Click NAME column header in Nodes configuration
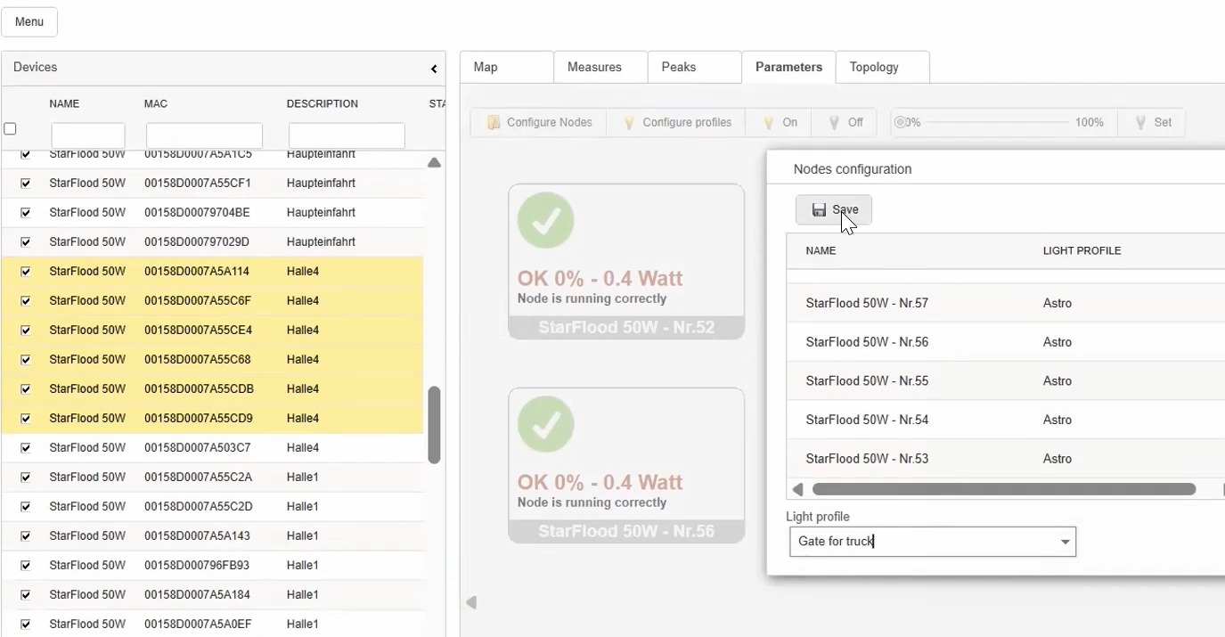Screen dimensions: 1225x637 click(x=821, y=251)
